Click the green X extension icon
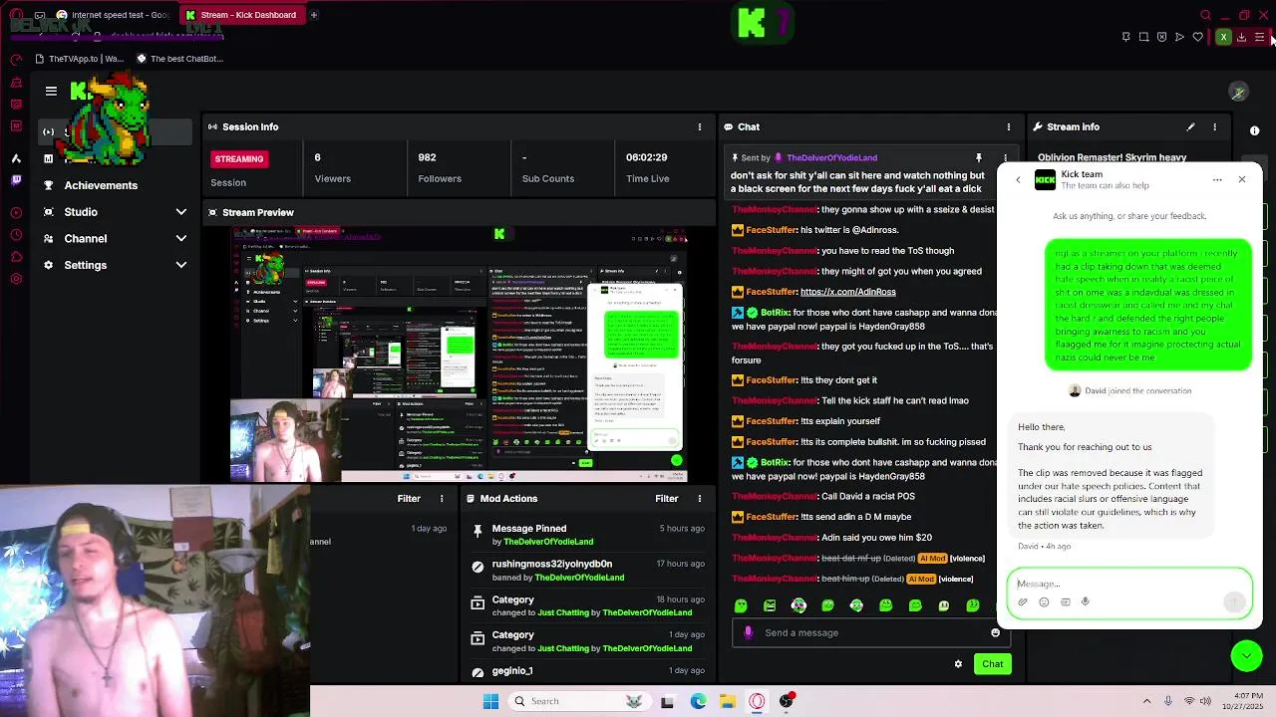Screen dimensions: 1276x717 1223,37
